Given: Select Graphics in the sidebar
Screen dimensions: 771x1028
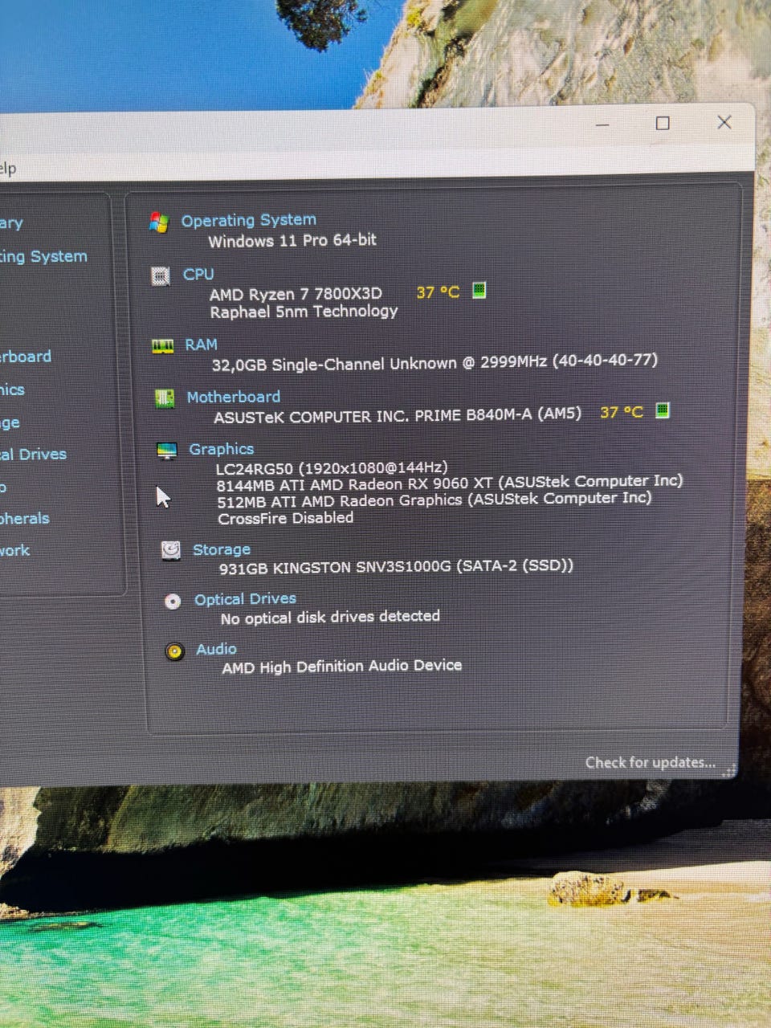Looking at the screenshot, I should point(12,390).
